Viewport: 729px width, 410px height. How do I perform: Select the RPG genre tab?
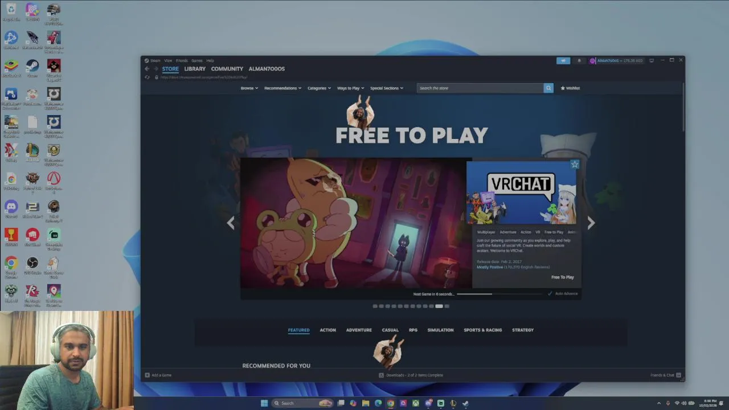tap(413, 330)
